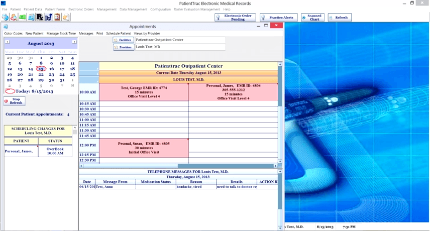The width and height of the screenshot is (430, 231).
Task: Open Color Codes in Appointments
Action: coord(13,34)
